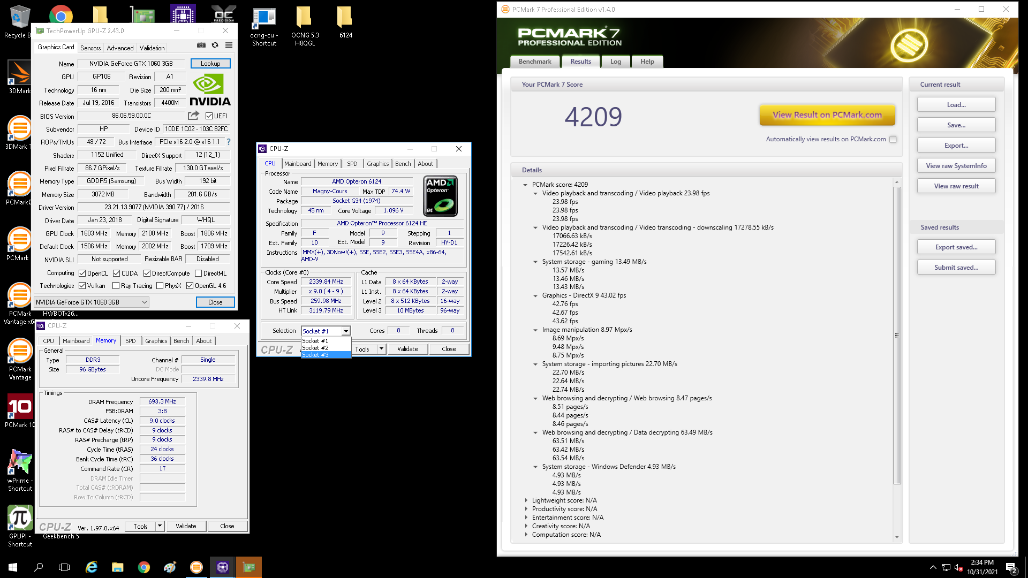
Task: Click the Details list vertical scrollbar
Action: (x=897, y=335)
